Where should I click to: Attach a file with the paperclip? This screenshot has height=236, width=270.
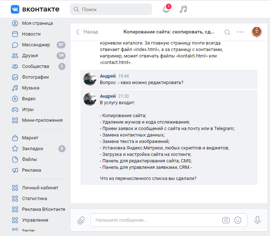pos(81,220)
